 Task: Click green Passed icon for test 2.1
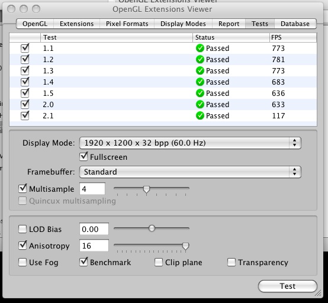tap(200, 115)
